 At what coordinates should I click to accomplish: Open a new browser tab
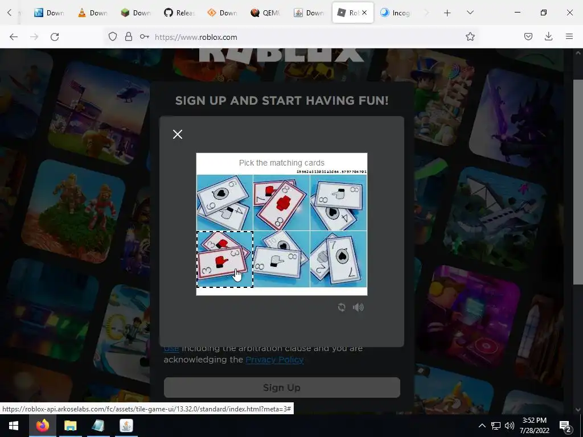(447, 13)
